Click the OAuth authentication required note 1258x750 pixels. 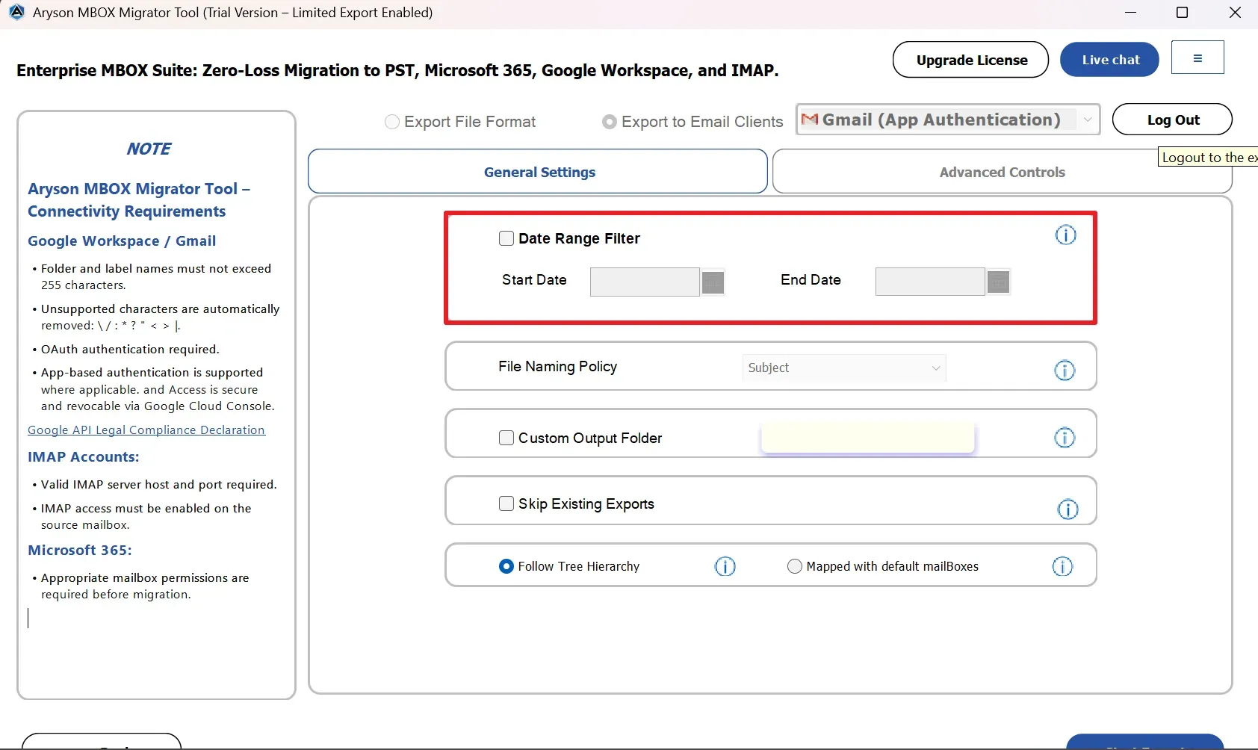click(x=130, y=350)
